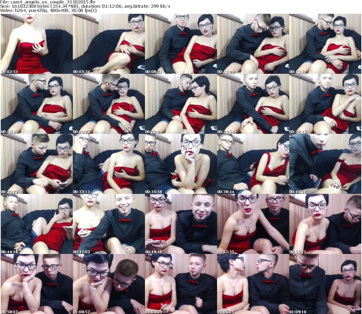The image size is (362, 314).
Task: Select the frame at 00:24:54
Action: click(253, 104)
